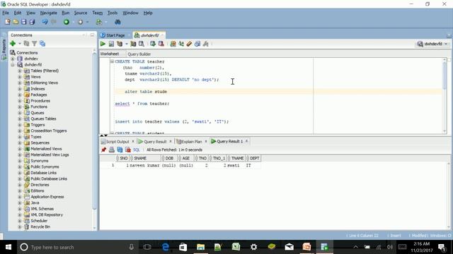Open File Explorer from the taskbar
453x254 pixels.
coord(200,247)
